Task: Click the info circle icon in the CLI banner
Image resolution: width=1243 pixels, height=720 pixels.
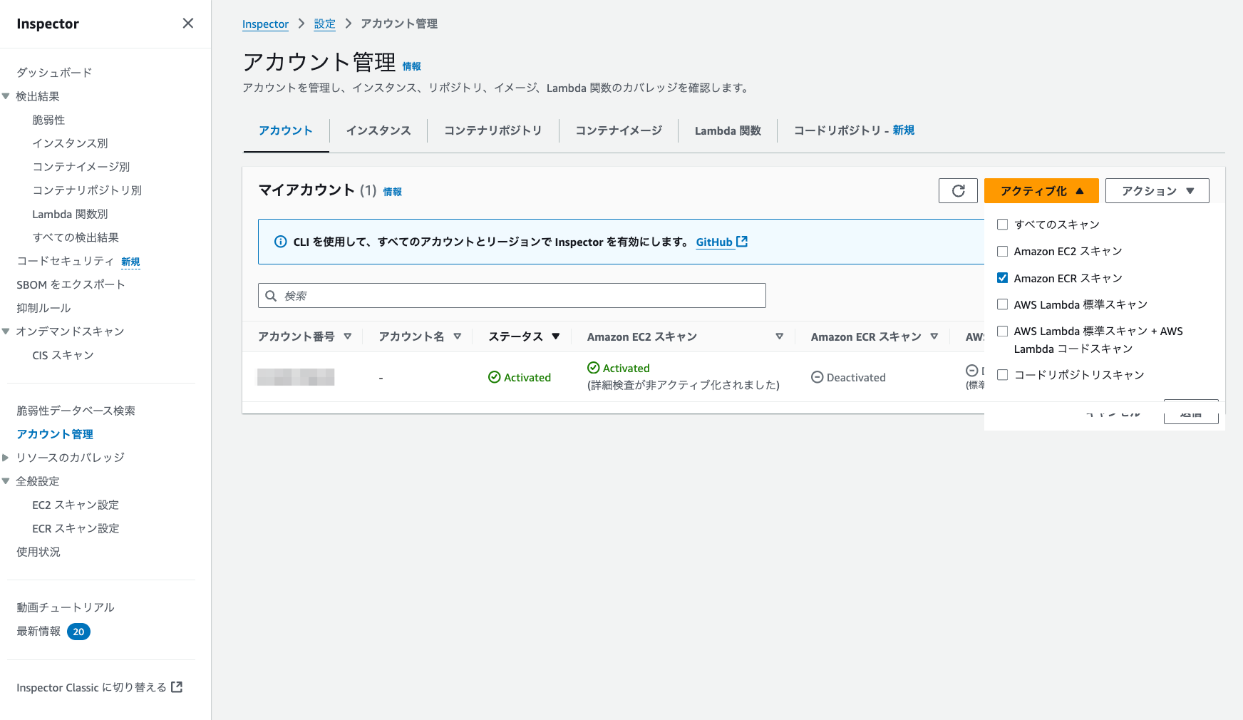Action: (281, 242)
